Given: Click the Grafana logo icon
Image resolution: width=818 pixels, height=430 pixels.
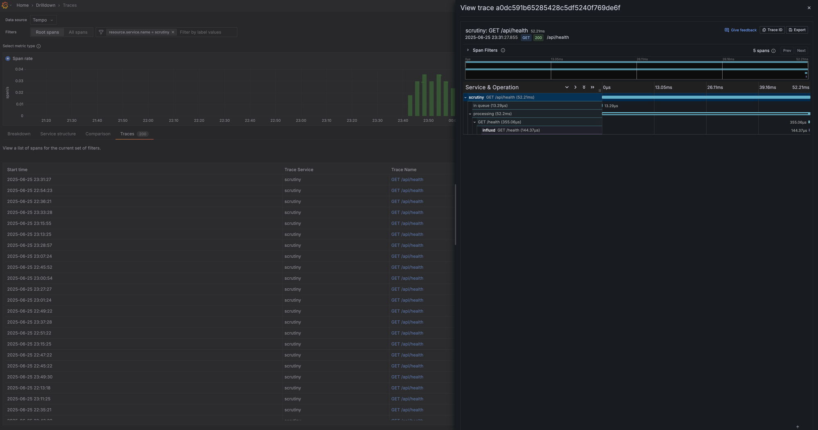Looking at the screenshot, I should (x=5, y=5).
